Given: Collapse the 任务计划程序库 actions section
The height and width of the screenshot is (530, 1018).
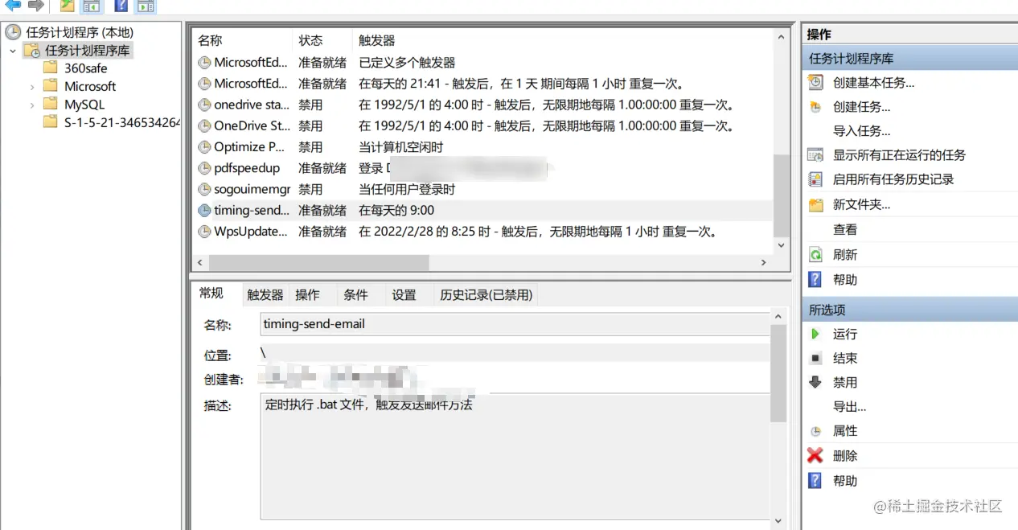Looking at the screenshot, I should click(909, 59).
